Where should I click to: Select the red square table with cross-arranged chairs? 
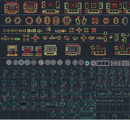35,38
